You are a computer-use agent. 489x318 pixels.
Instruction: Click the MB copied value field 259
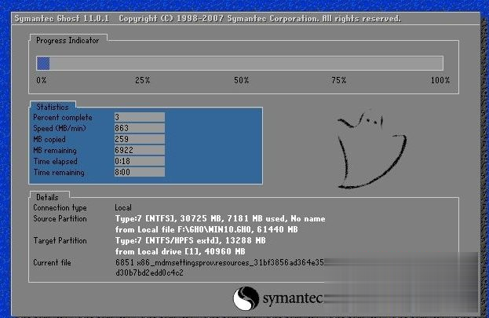(x=140, y=139)
